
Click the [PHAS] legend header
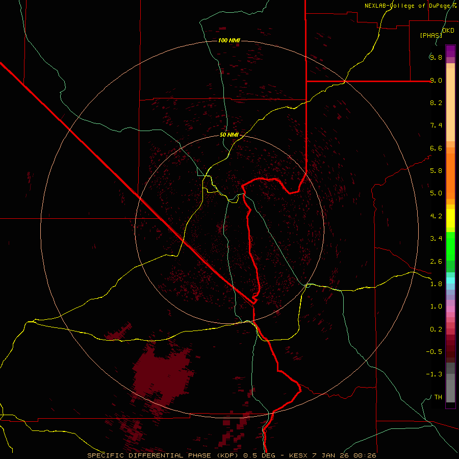tap(431, 35)
